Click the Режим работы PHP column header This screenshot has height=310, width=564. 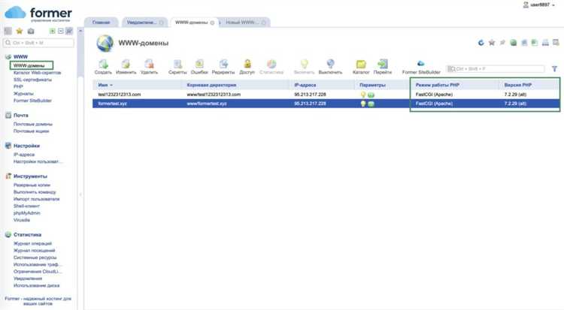tap(437, 85)
